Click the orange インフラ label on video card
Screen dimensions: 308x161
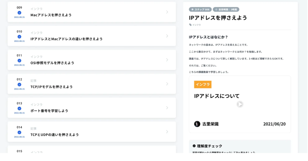pos(203,84)
